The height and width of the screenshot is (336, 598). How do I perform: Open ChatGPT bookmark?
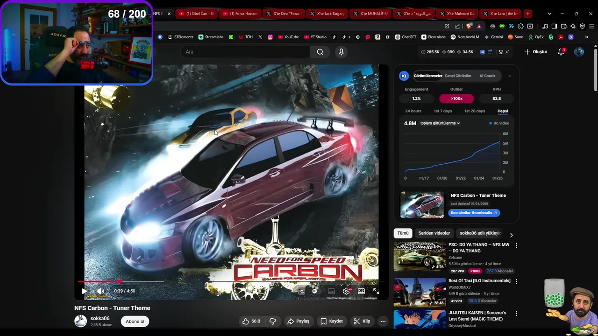tap(406, 37)
